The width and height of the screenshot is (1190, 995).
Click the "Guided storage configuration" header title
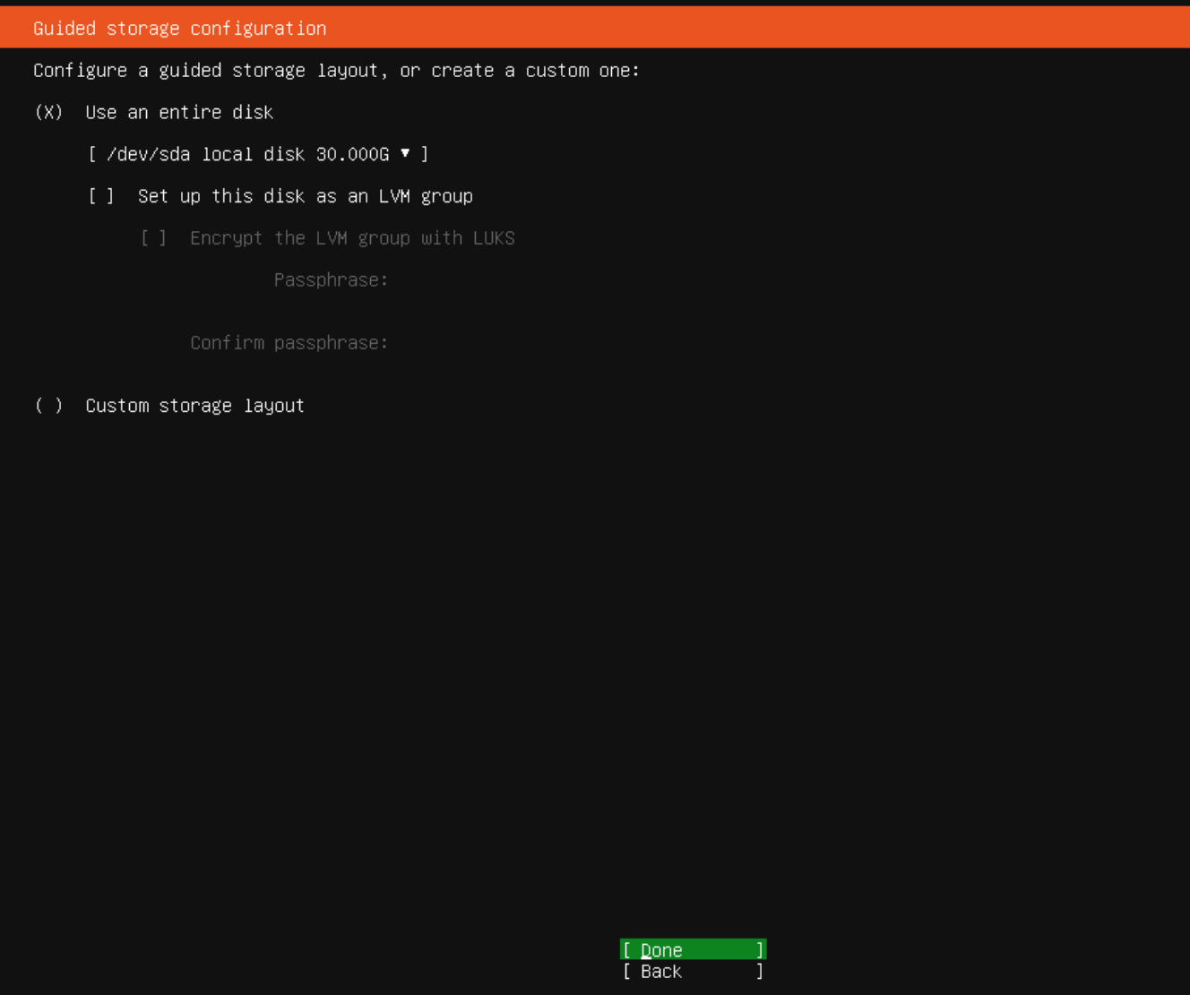point(179,29)
